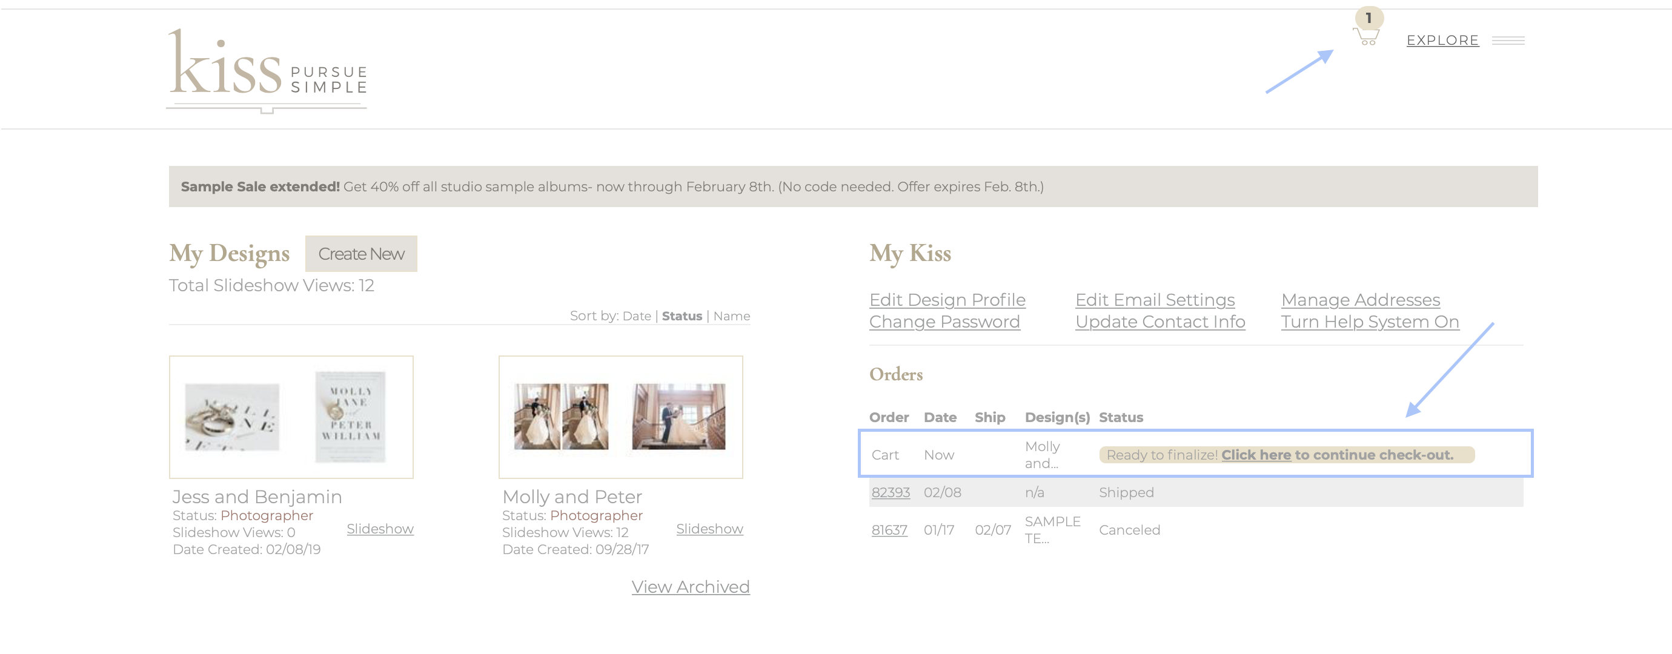The image size is (1672, 654).
Task: Click the View Archived link
Action: tap(691, 587)
